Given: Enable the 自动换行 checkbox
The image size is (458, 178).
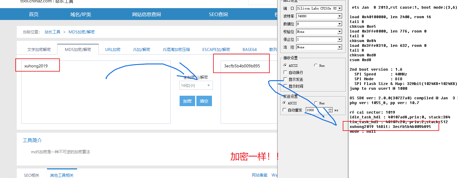Looking at the screenshot, I should (x=285, y=72).
